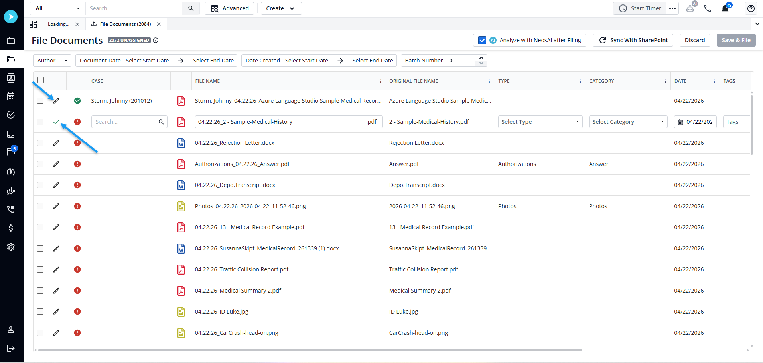Open the NeosAI assistant icon in header
Viewport: 763px width, 363px height.
690,8
